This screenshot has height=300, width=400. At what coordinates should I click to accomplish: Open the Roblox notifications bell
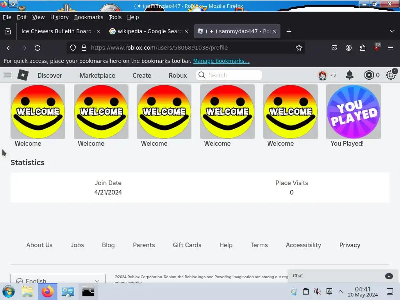pos(350,75)
